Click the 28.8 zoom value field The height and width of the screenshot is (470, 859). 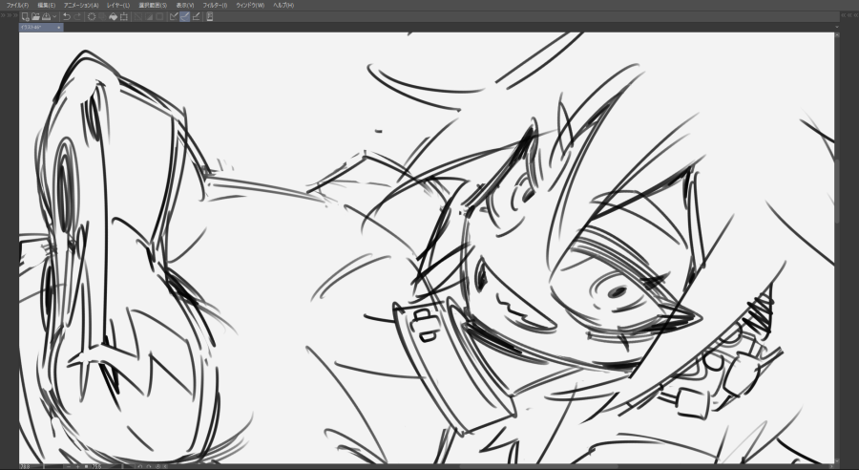click(25, 466)
